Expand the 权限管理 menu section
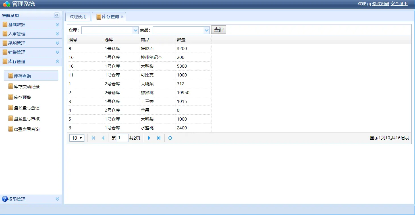The height and width of the screenshot is (215, 415). [x=57, y=199]
